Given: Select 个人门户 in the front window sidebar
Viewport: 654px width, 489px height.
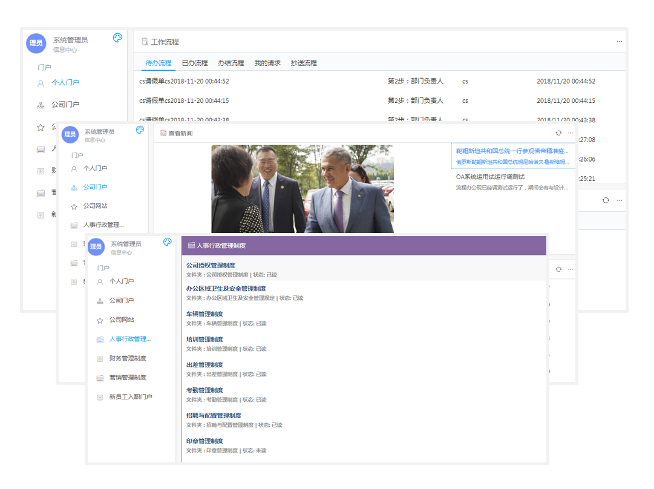Looking at the screenshot, I should tap(122, 281).
